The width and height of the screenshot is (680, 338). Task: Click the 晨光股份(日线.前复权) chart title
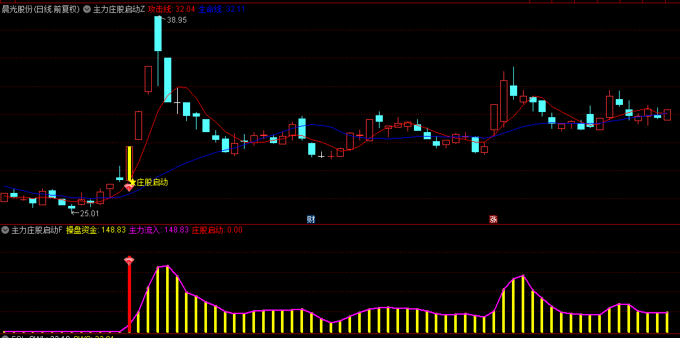[x=41, y=9]
